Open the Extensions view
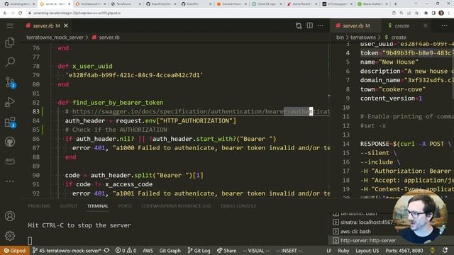 [x=11, y=123]
